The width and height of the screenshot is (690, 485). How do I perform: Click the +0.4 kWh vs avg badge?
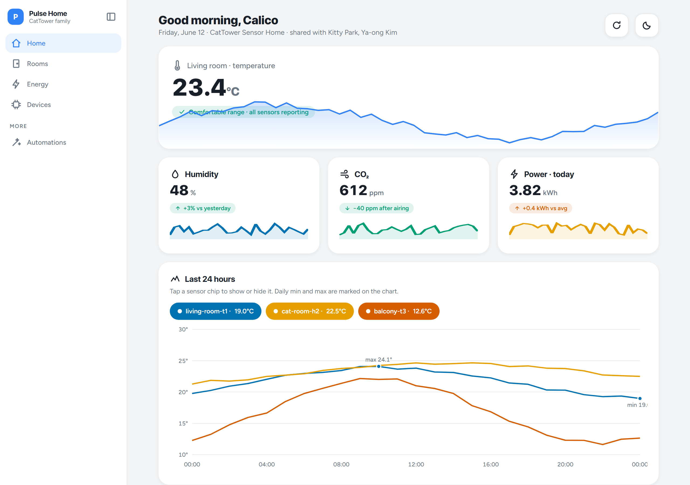click(x=540, y=208)
